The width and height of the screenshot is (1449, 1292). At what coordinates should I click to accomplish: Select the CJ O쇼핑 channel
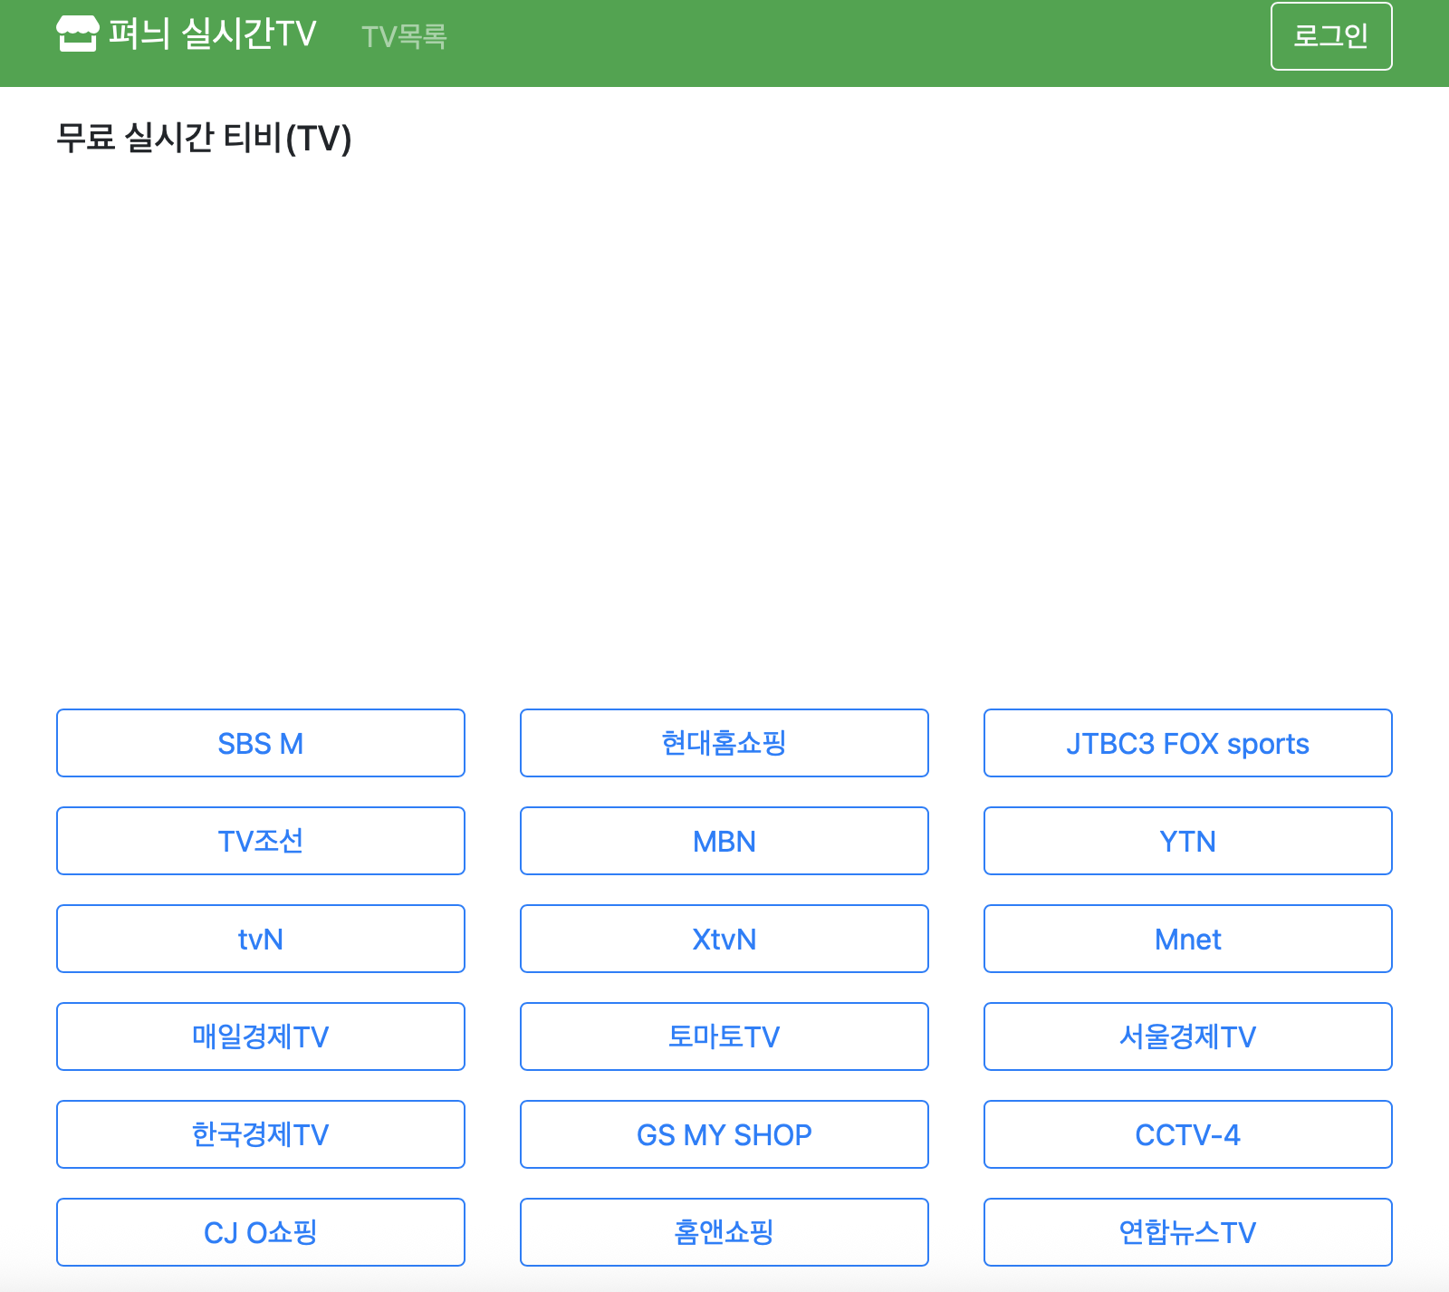tap(261, 1232)
